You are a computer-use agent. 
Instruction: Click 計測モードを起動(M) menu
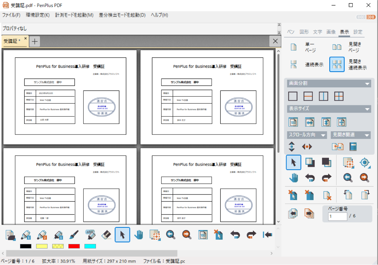coord(74,15)
